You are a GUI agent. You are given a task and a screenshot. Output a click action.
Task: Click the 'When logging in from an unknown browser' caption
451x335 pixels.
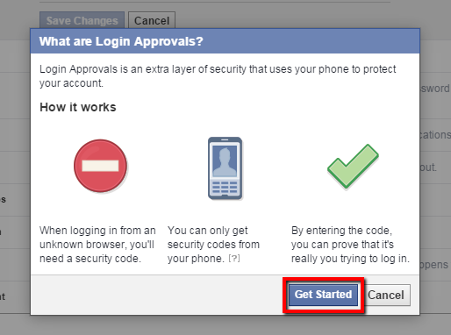pos(97,245)
